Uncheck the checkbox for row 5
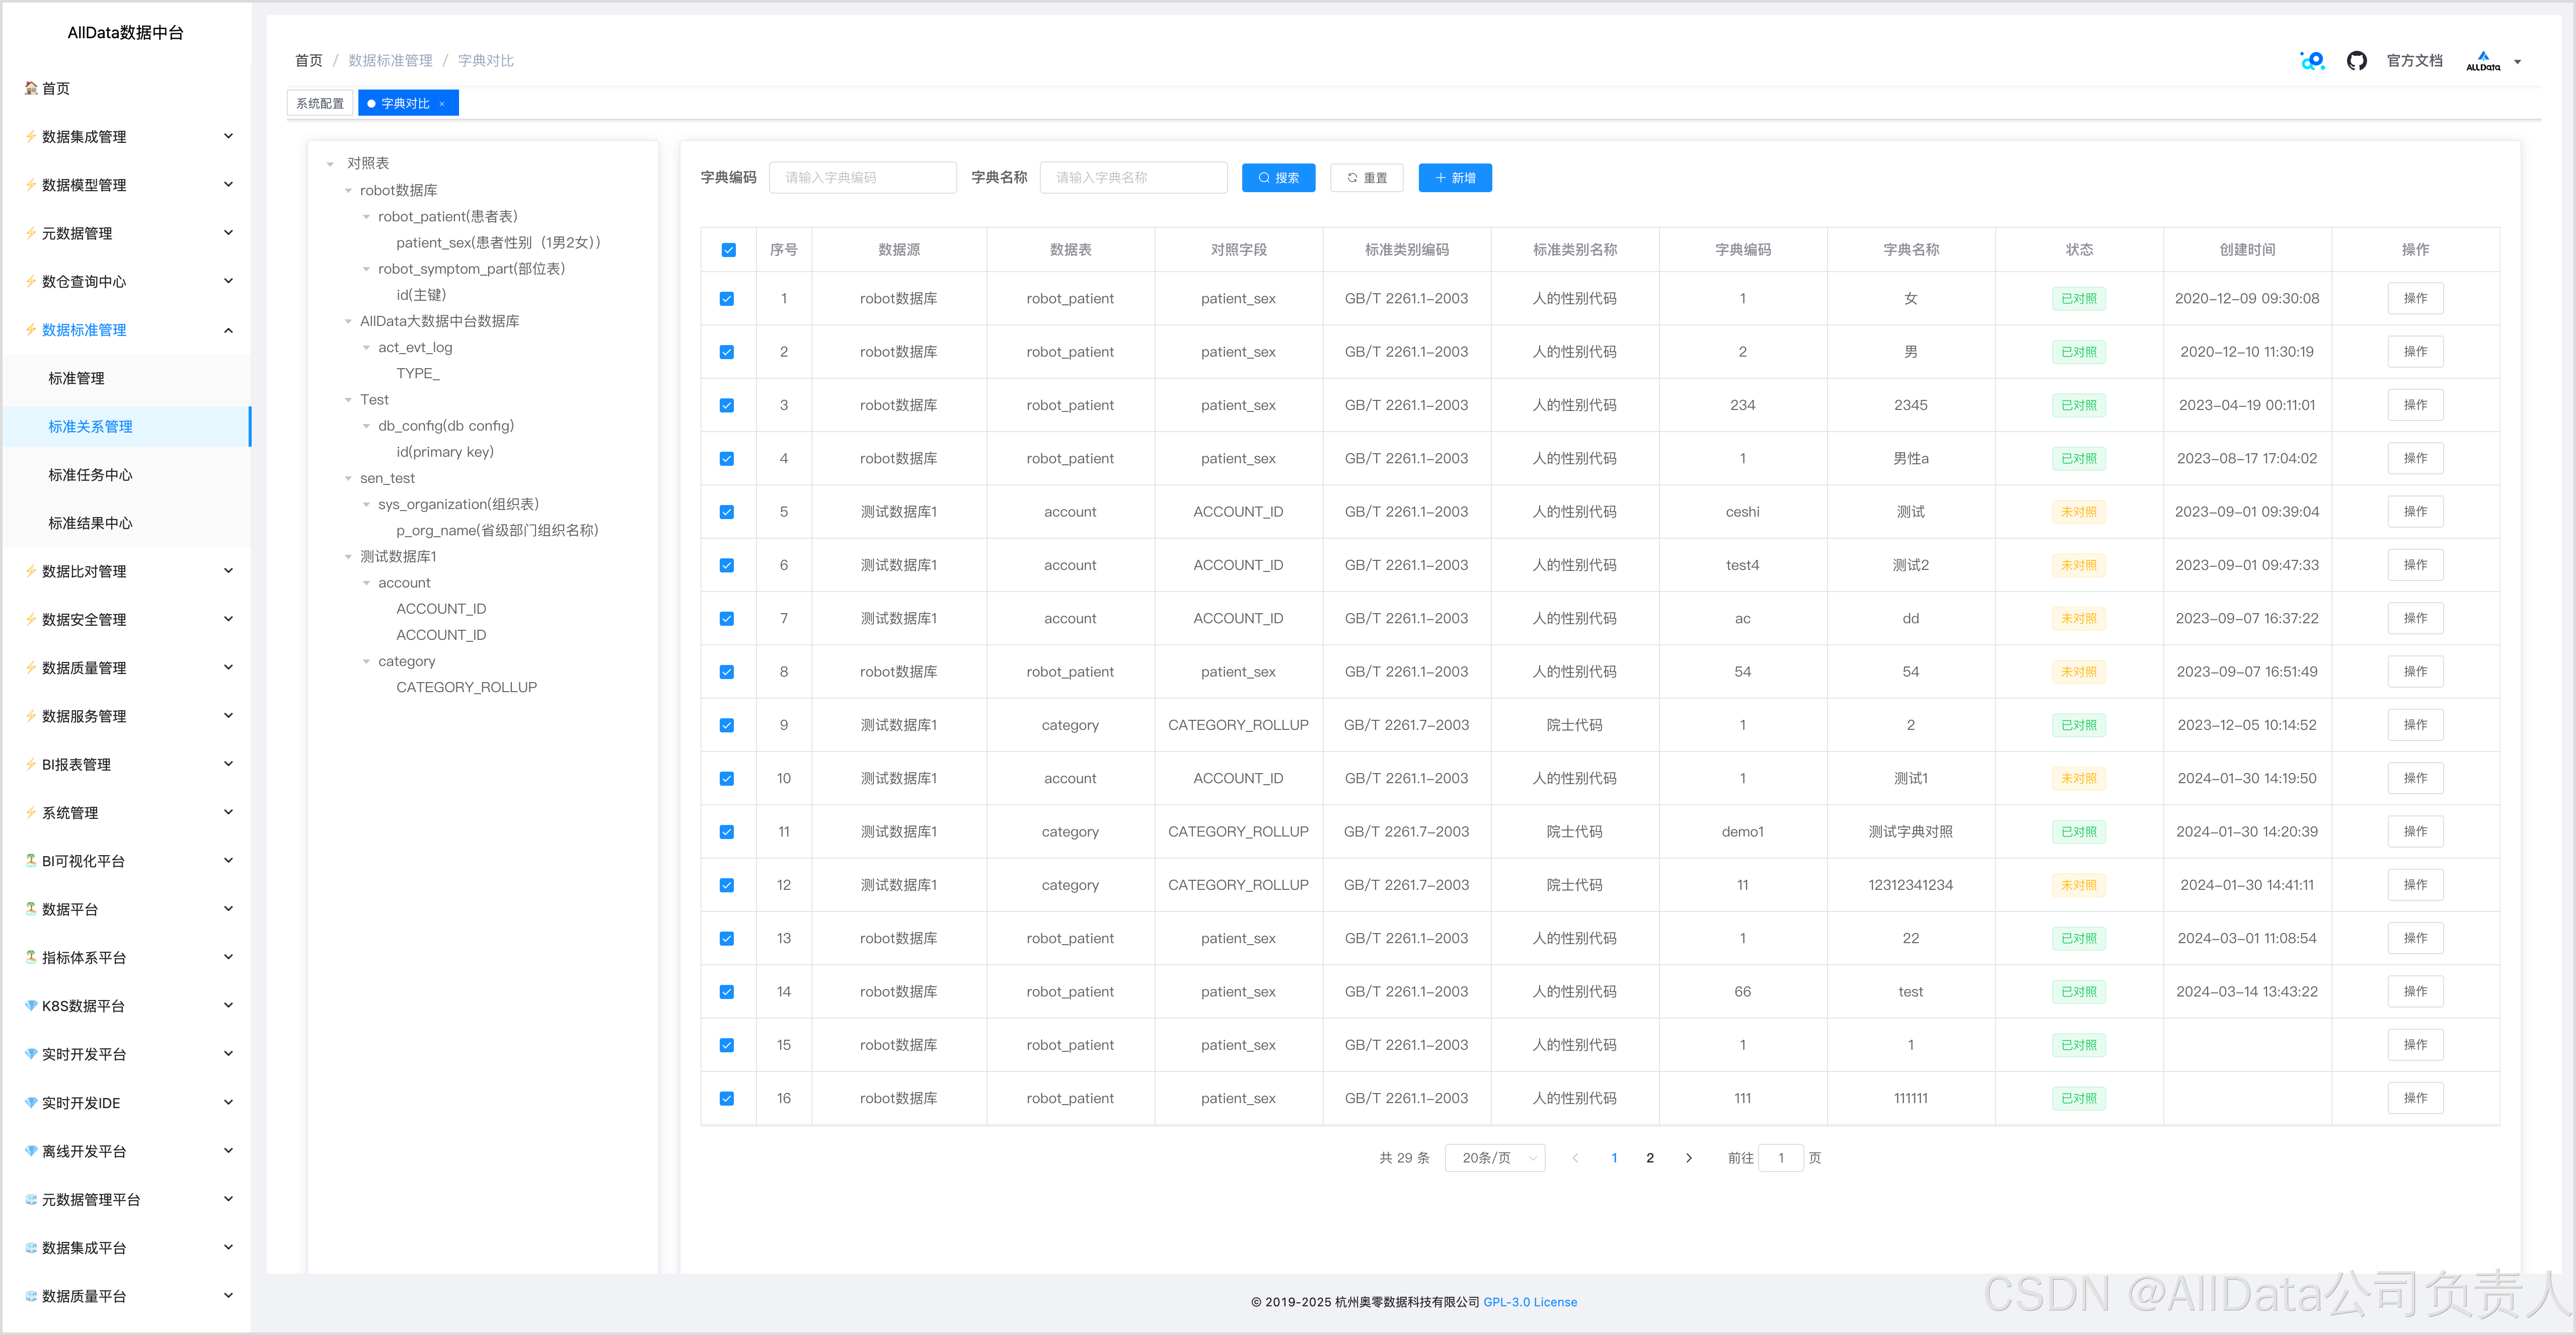Viewport: 2576px width, 1335px height. 727,513
